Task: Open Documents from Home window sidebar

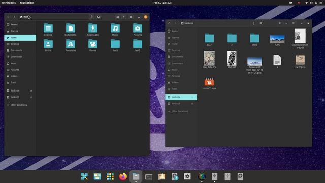Action: coord(20,50)
